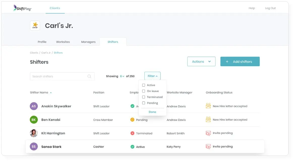The width and height of the screenshot is (295, 162).
Task: Click the Worksite Manager column header
Action: [x=180, y=93]
